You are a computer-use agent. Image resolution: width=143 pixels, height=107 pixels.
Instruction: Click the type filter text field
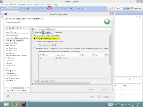point(17,32)
